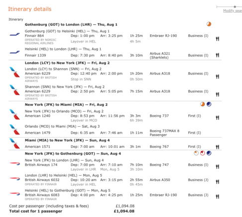This screenshot has height=217, width=242.
Task: Click the total cost £1,094.08 amount
Action: tap(124, 211)
